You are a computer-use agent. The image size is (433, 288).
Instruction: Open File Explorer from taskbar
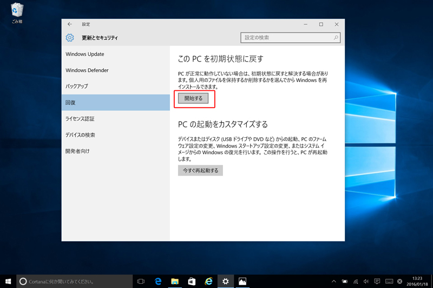pyautogui.click(x=175, y=282)
